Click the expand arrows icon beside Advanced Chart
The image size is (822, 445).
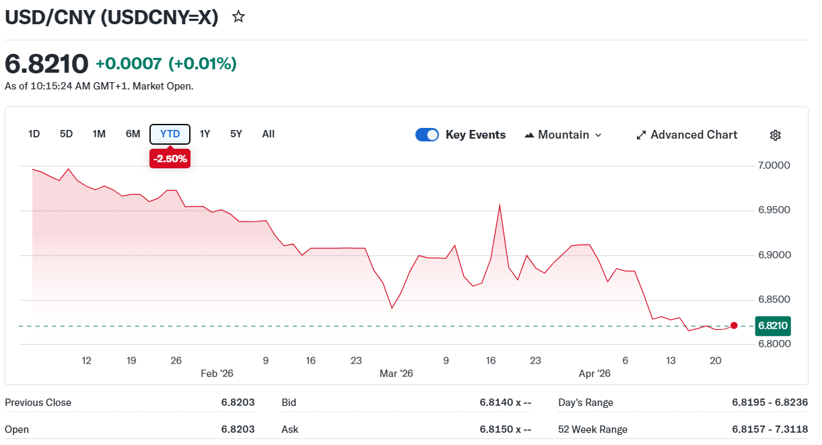click(641, 135)
